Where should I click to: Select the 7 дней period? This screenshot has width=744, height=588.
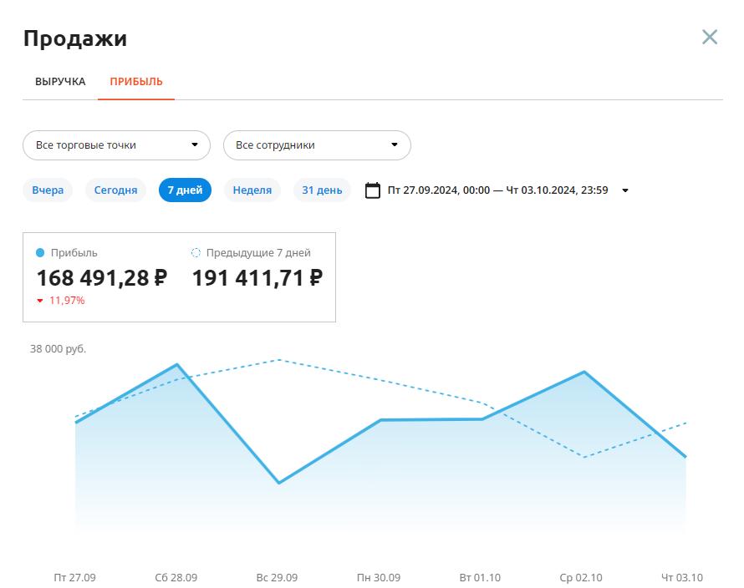click(x=185, y=190)
